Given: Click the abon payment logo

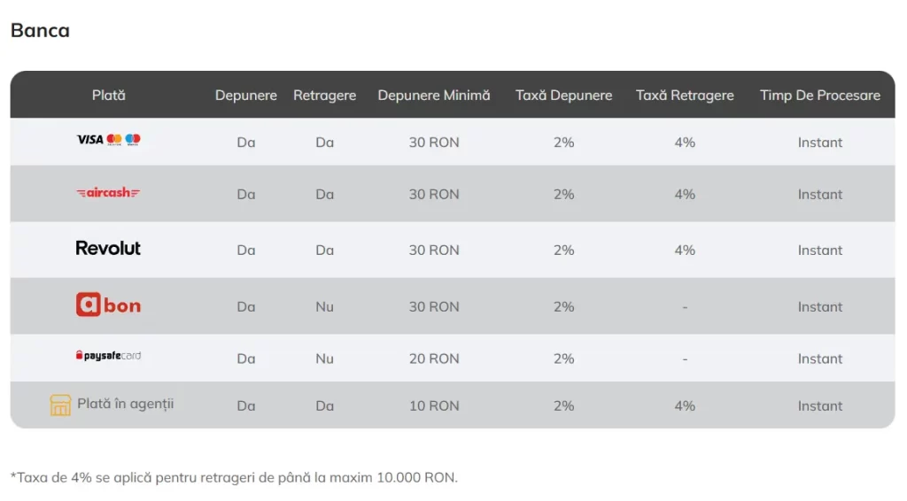Looking at the screenshot, I should [x=108, y=305].
